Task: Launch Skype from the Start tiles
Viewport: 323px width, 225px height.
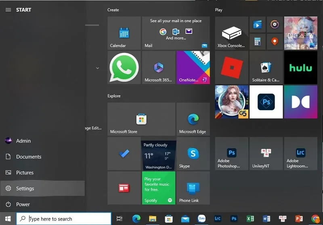Action: click(x=193, y=153)
